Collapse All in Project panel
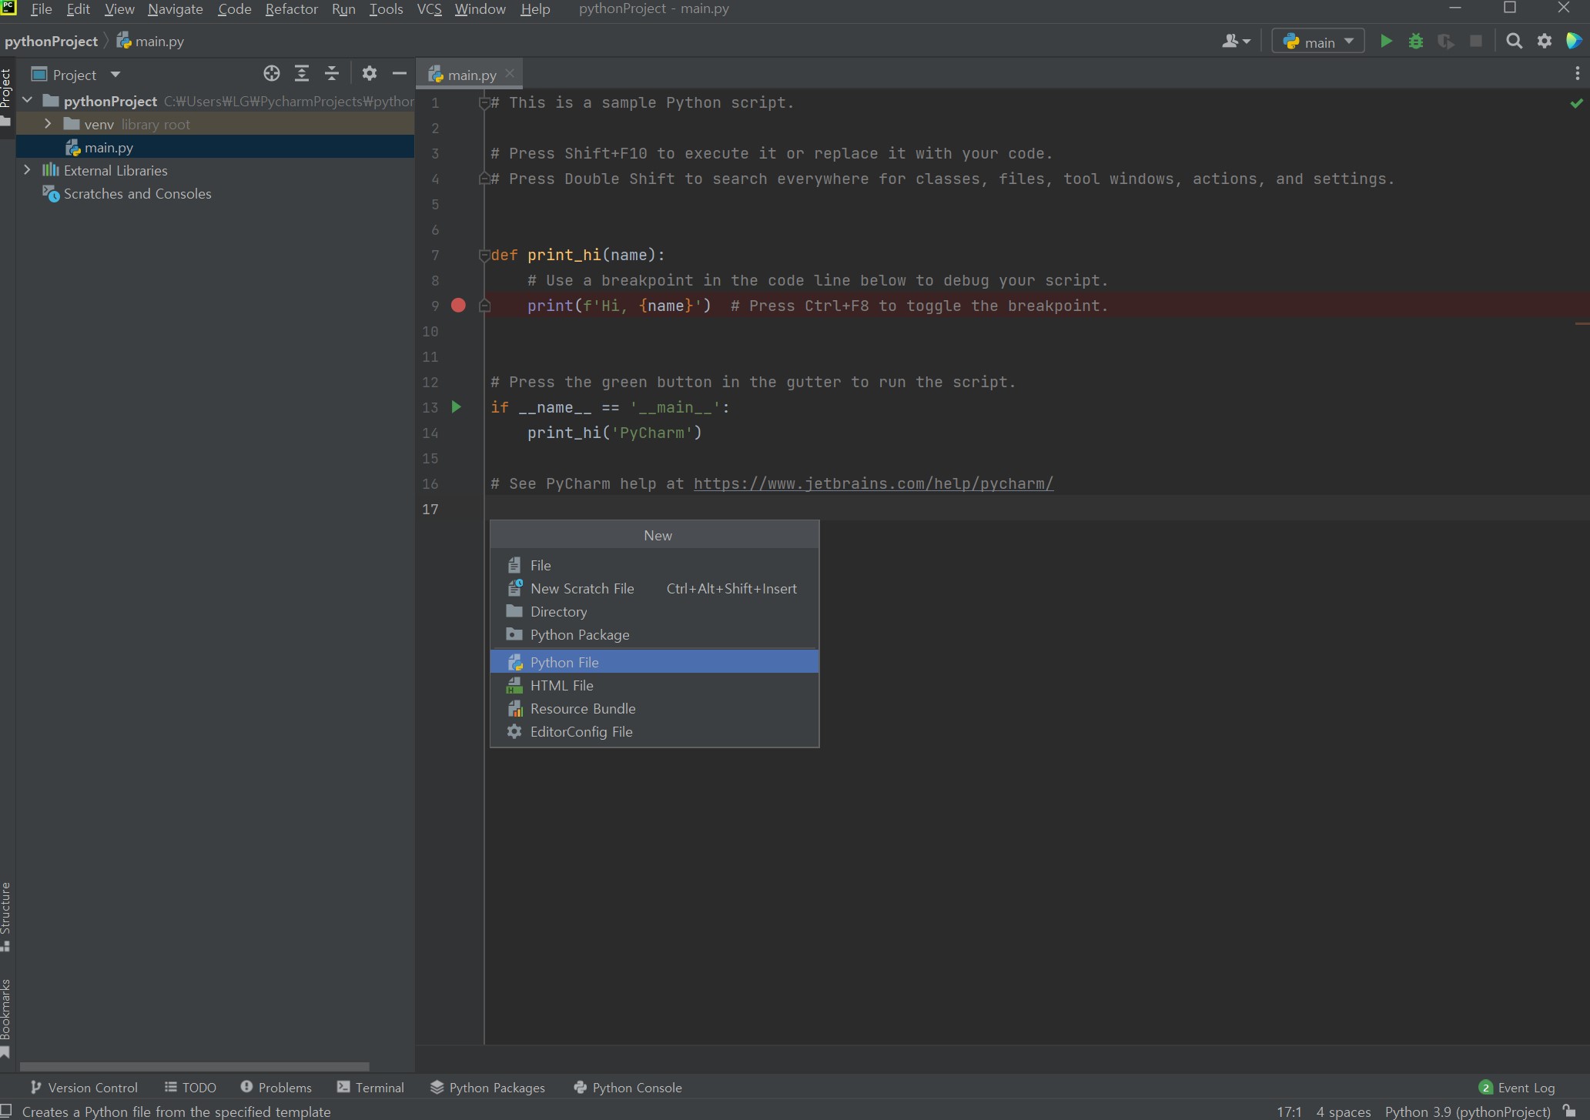 click(332, 74)
